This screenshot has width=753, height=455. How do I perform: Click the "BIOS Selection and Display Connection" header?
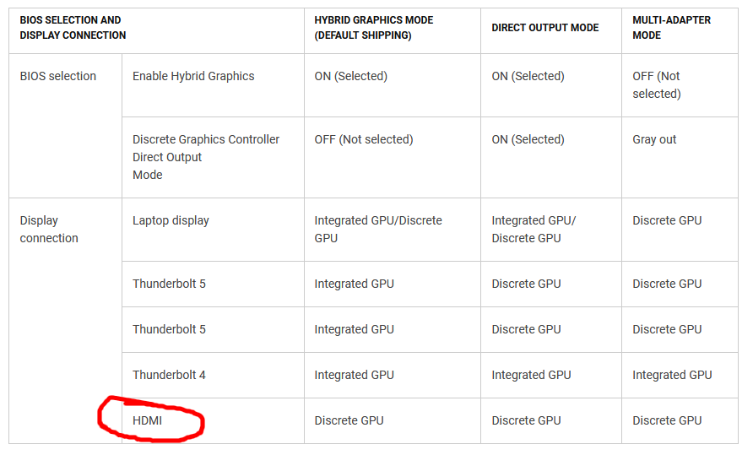click(x=73, y=28)
